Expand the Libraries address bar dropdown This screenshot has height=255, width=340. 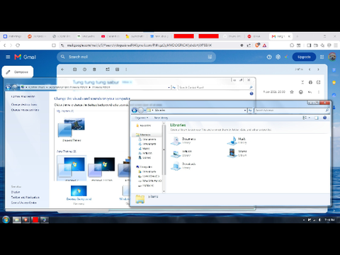pos(245,110)
